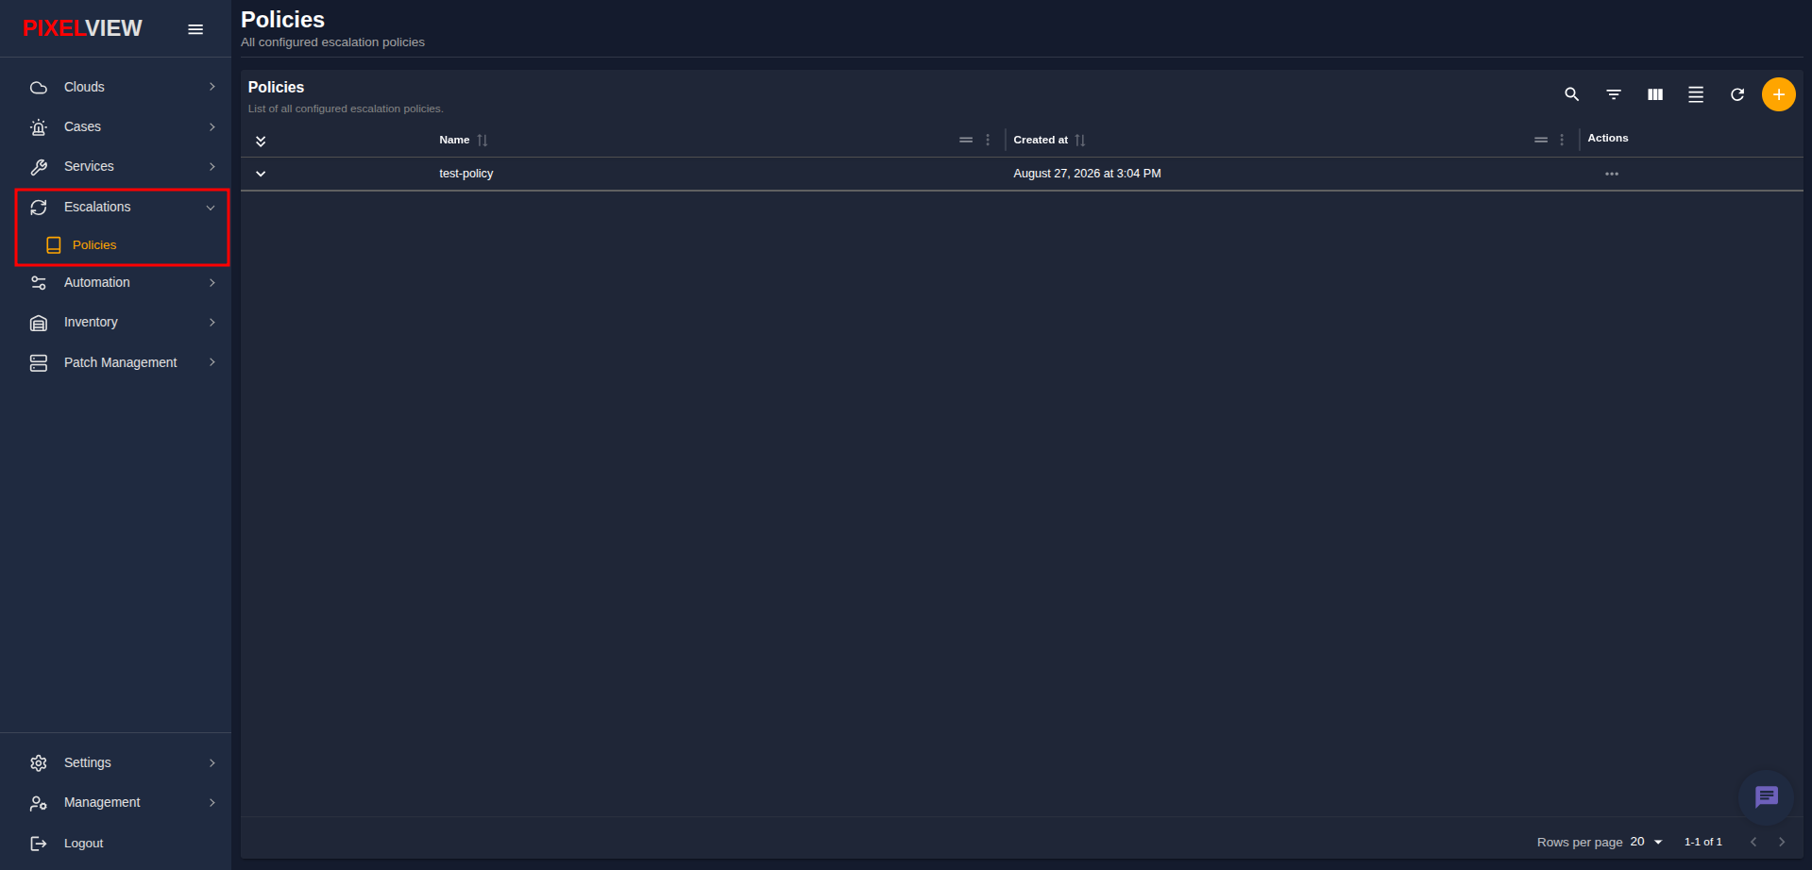1812x870 pixels.
Task: Collapse the Escalations menu section
Action: click(x=123, y=207)
